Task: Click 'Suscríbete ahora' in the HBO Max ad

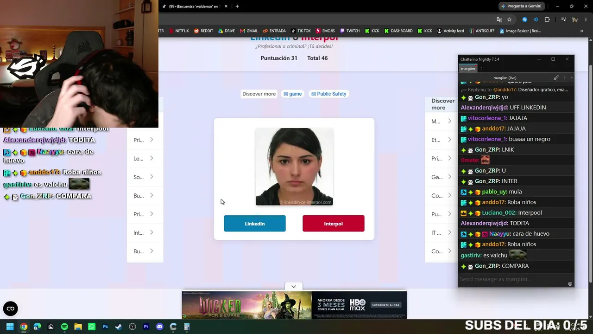Action: (x=385, y=305)
